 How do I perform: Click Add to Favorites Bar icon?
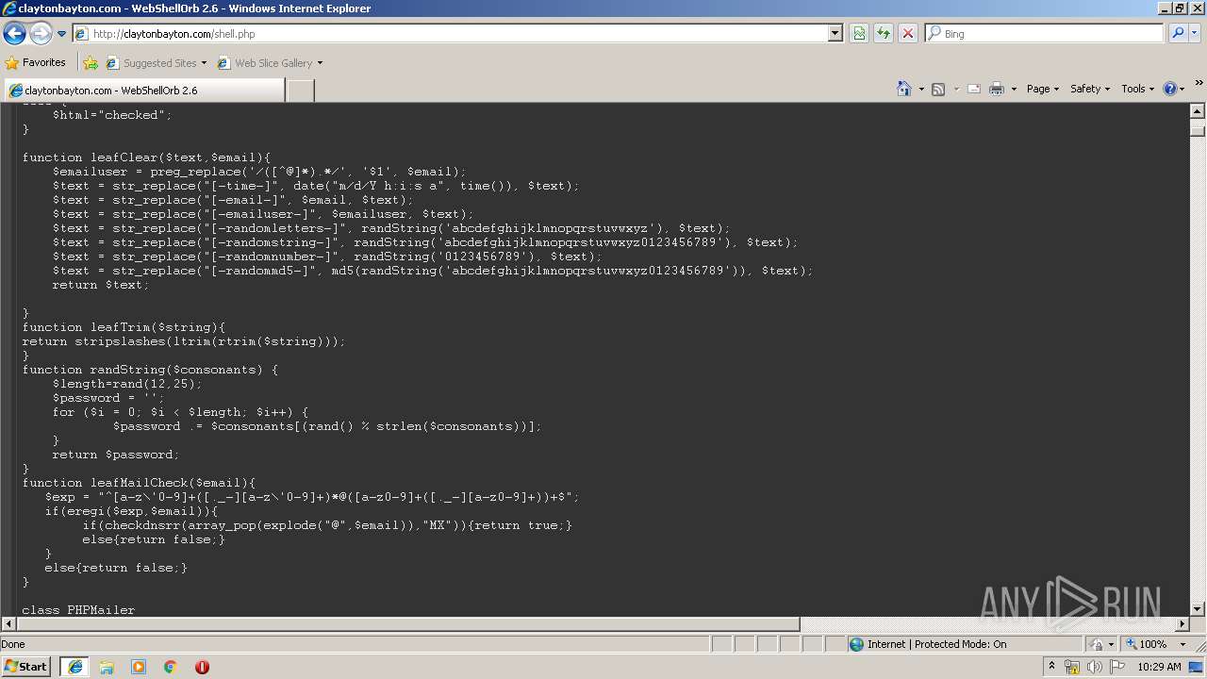(91, 63)
